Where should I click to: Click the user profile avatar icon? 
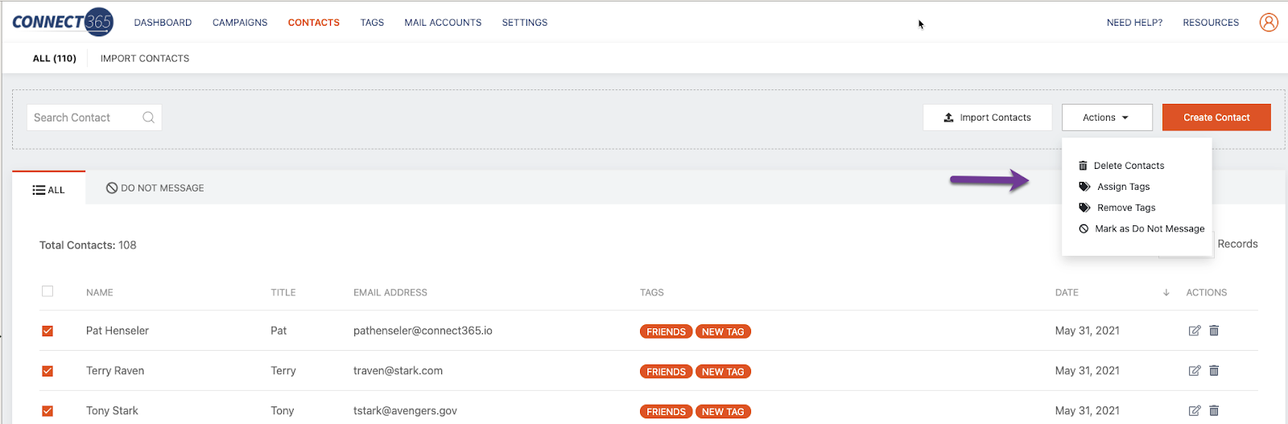[1269, 23]
